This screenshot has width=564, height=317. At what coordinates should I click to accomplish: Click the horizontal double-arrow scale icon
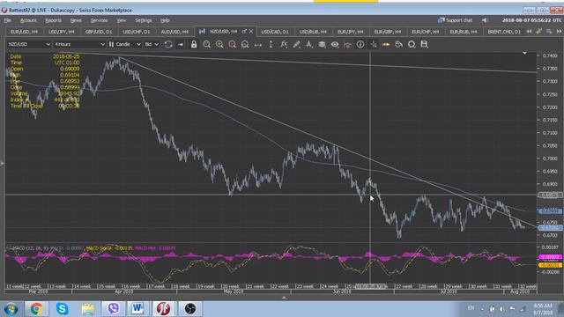(x=258, y=45)
